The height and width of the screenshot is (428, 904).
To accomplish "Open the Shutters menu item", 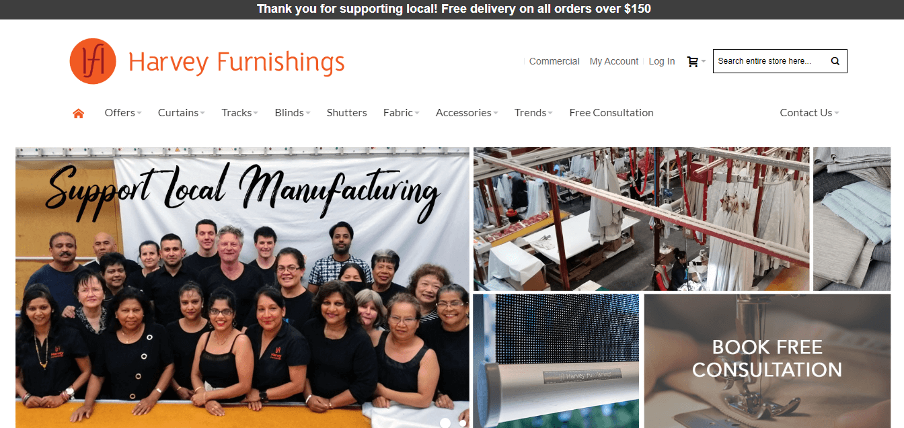I will [347, 113].
